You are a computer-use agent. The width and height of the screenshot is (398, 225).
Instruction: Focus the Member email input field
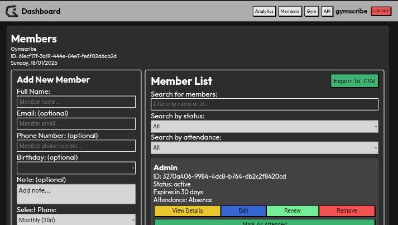click(x=76, y=124)
